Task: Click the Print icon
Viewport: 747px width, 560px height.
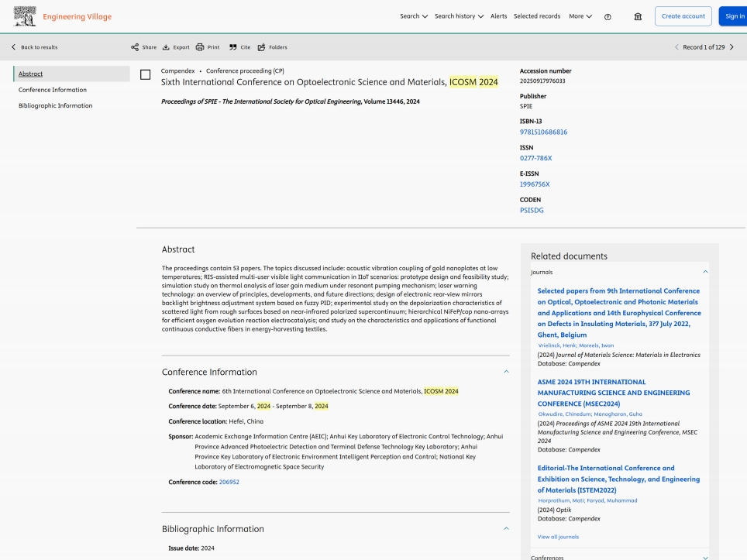Action: coord(200,47)
